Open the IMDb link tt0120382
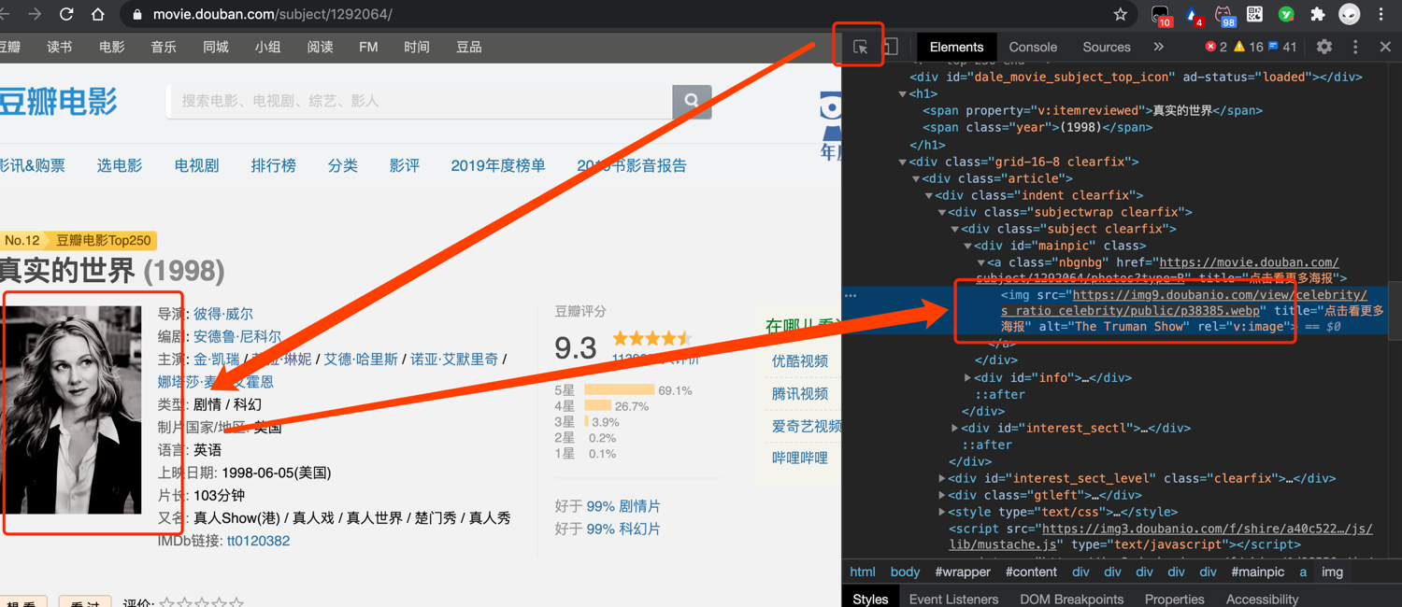This screenshot has height=607, width=1402. coord(258,541)
